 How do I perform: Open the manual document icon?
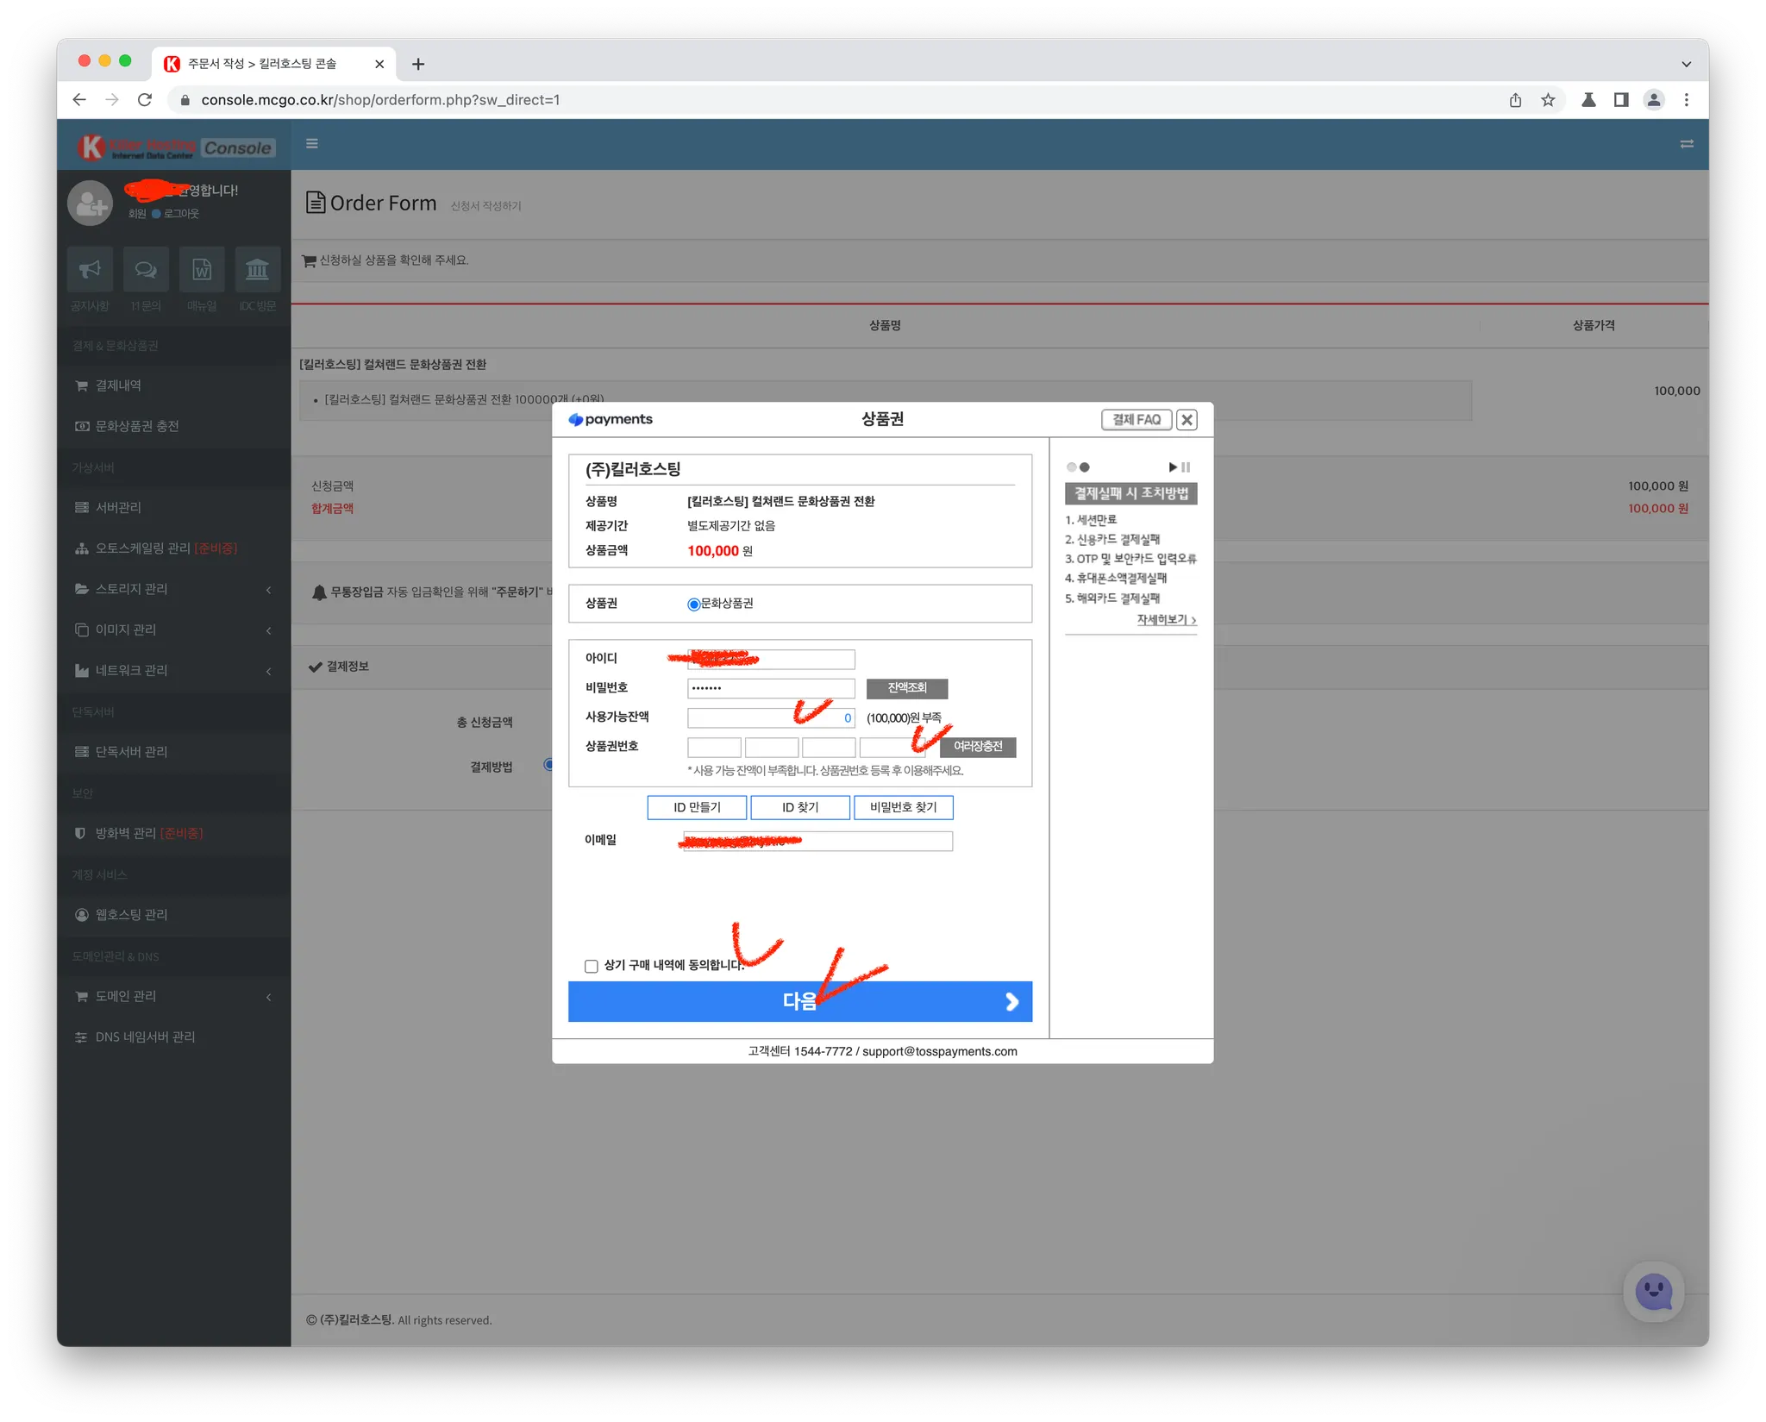[202, 270]
